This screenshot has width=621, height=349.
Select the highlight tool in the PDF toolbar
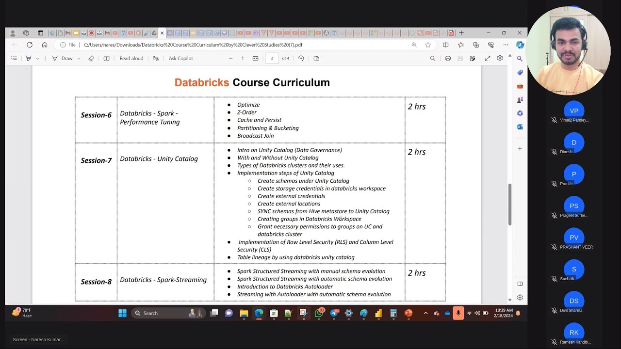click(29, 58)
